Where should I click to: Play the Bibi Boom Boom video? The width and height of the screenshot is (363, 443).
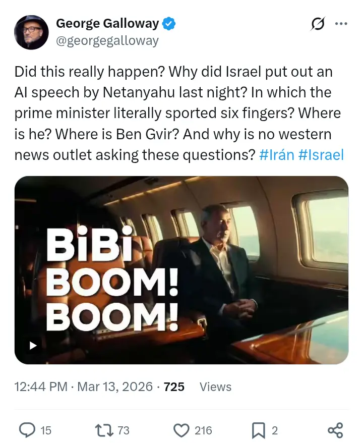click(x=33, y=346)
